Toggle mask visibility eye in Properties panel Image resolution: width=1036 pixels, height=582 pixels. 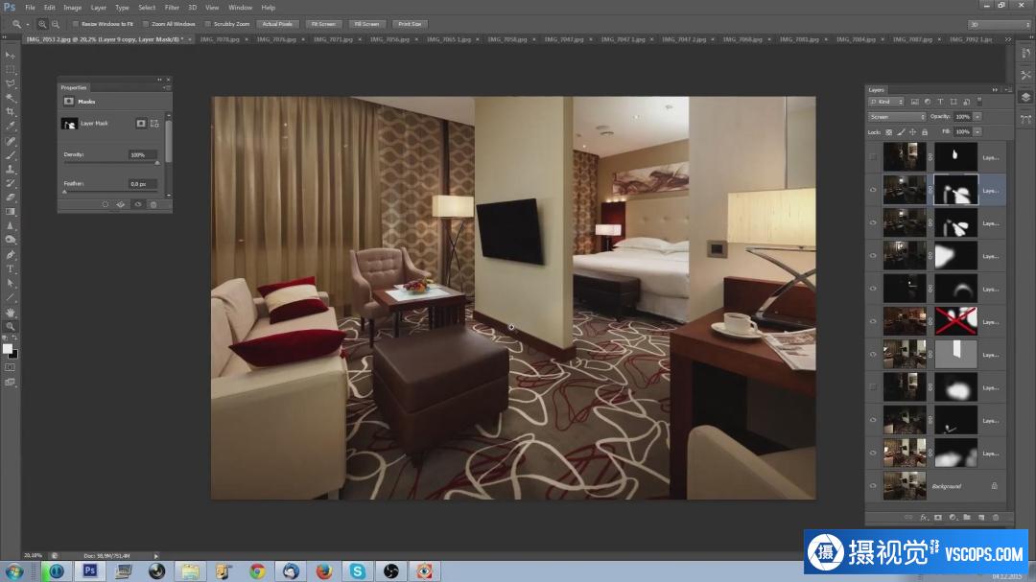tap(138, 205)
